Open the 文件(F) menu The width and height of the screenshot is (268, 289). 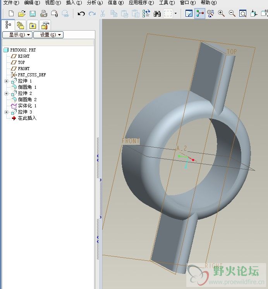click(11, 3)
